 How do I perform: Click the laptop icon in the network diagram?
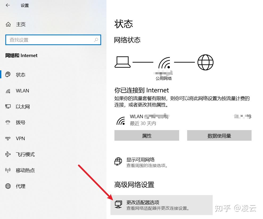click(x=122, y=62)
